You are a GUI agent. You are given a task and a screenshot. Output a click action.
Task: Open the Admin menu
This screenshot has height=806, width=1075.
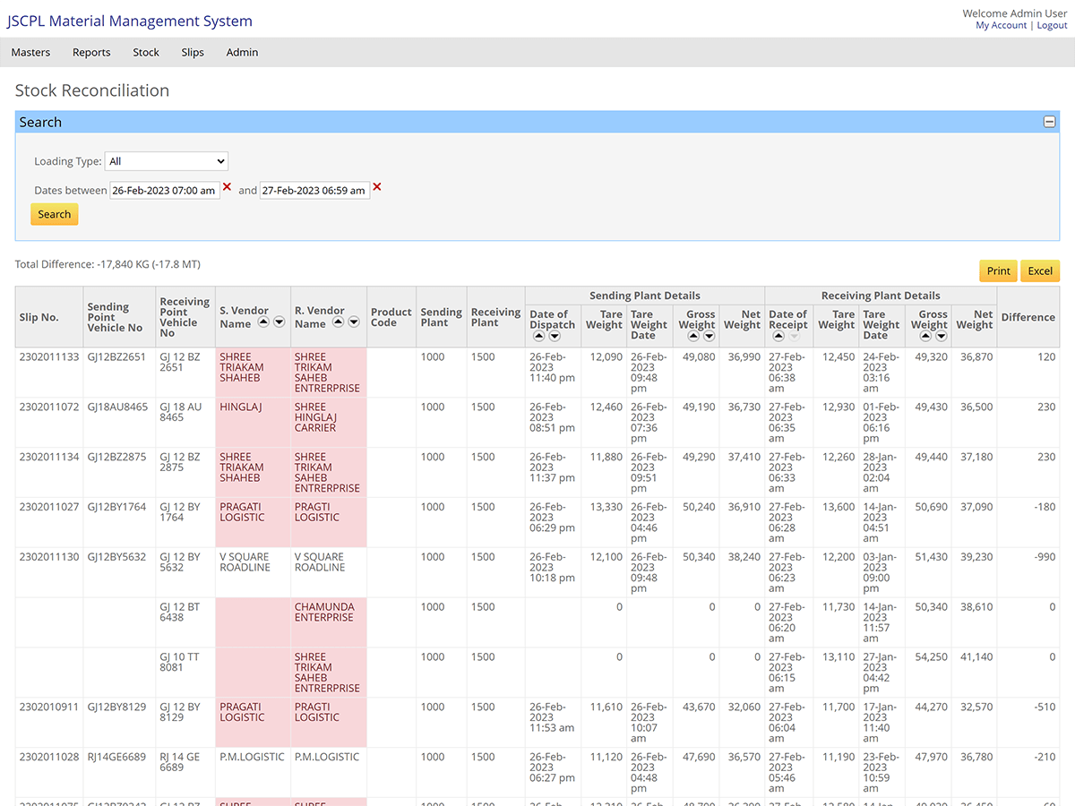coord(242,52)
